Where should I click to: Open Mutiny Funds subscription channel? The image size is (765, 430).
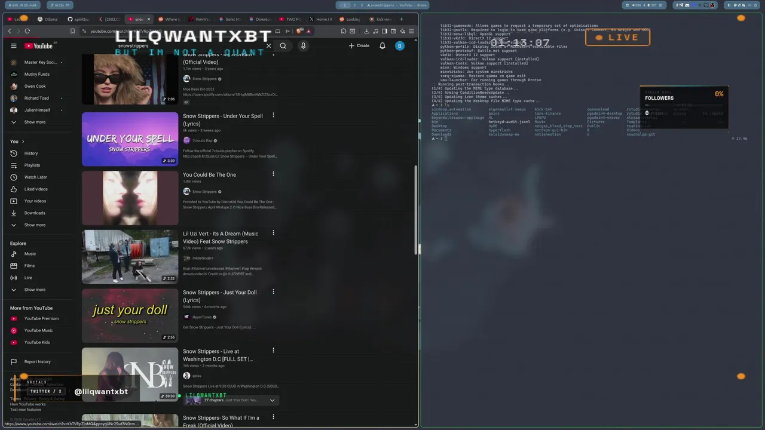coord(37,74)
